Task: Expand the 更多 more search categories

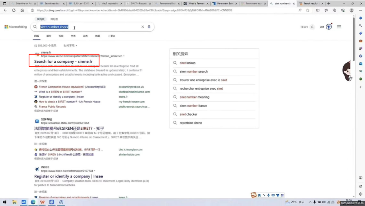Action: click(112, 36)
